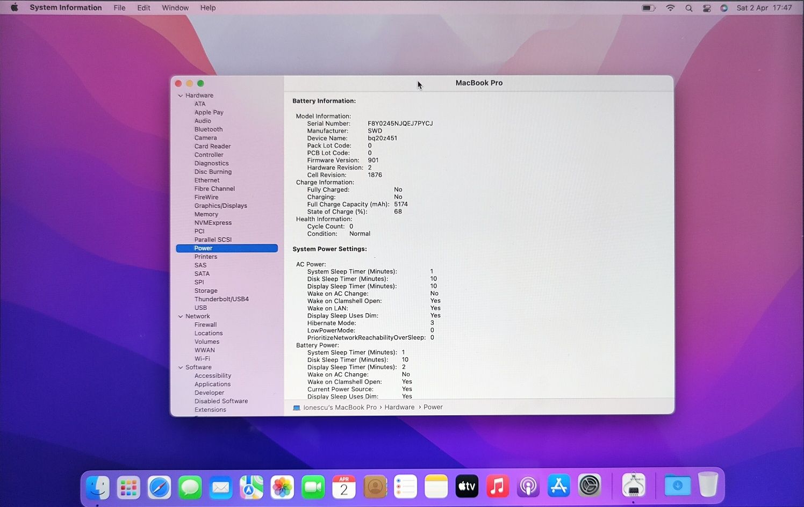Screen dimensions: 804x507
Task: Select Diagnostics in sidebar
Action: pyautogui.click(x=212, y=163)
